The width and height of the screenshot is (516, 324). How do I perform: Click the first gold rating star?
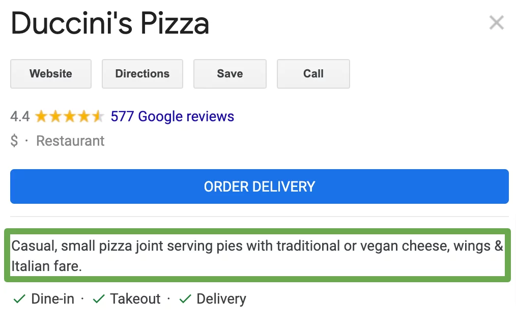click(41, 117)
